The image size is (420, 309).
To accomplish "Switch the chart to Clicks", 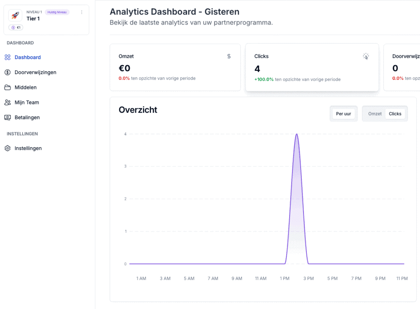I will [395, 114].
